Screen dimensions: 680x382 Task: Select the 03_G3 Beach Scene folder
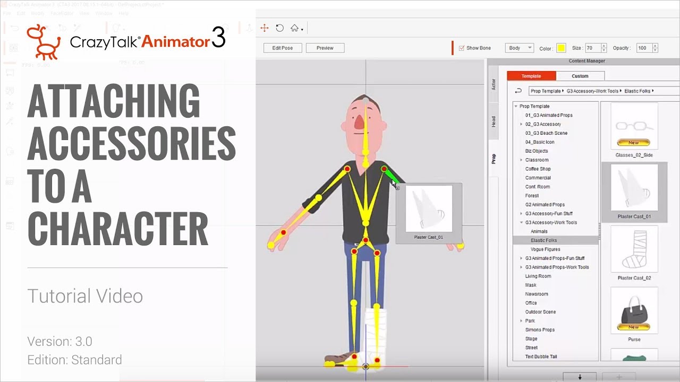point(546,133)
